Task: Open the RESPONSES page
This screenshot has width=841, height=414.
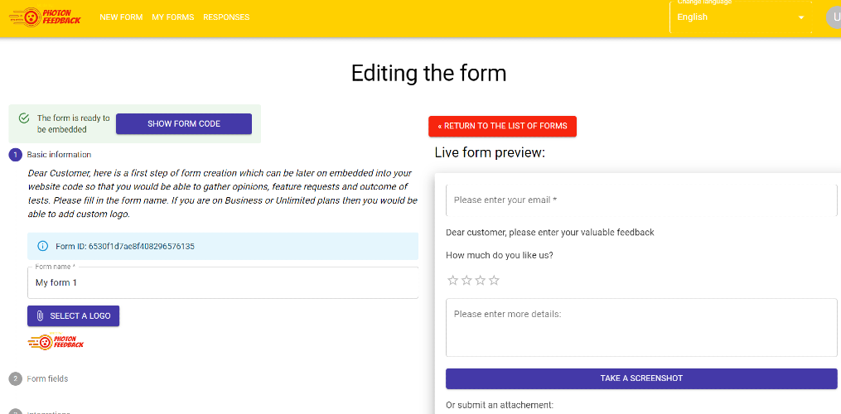Action: [x=226, y=17]
